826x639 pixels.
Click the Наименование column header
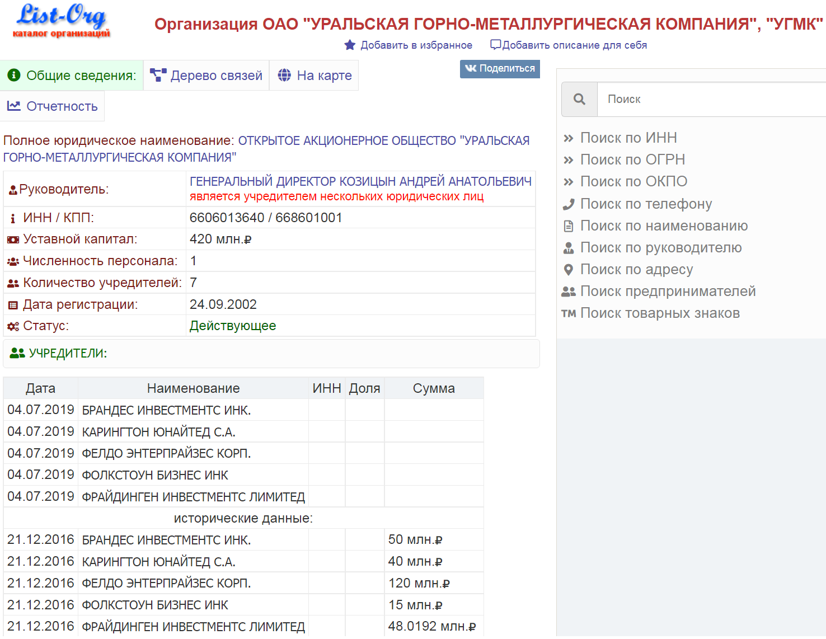pos(193,388)
